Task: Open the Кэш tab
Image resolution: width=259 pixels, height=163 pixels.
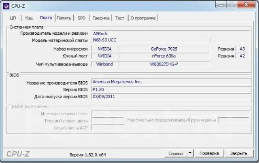Action: coord(30,18)
